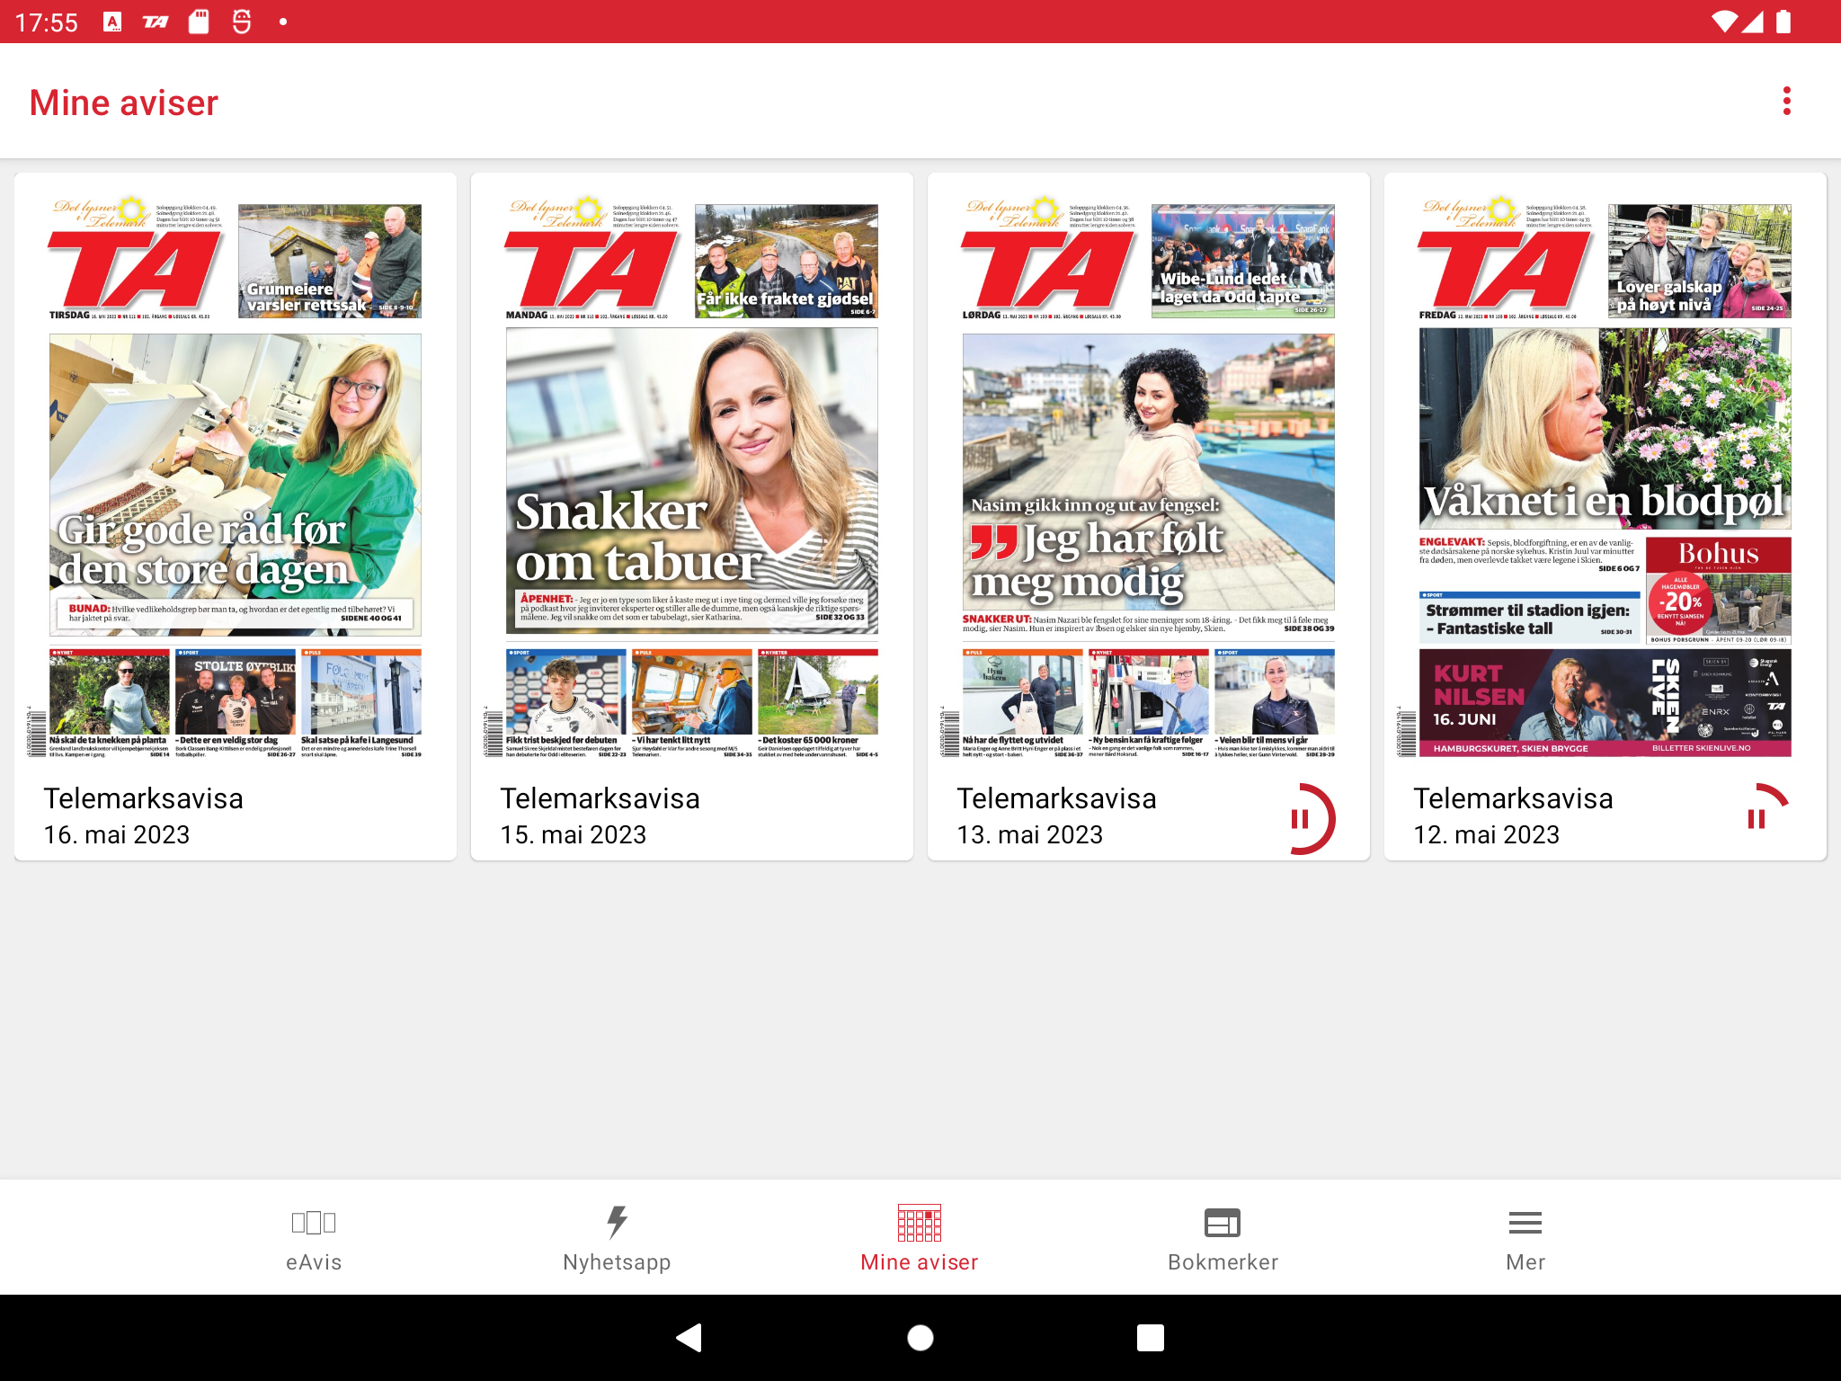Tap the Bokmerker tab label
Image resolution: width=1841 pixels, height=1381 pixels.
1223,1262
